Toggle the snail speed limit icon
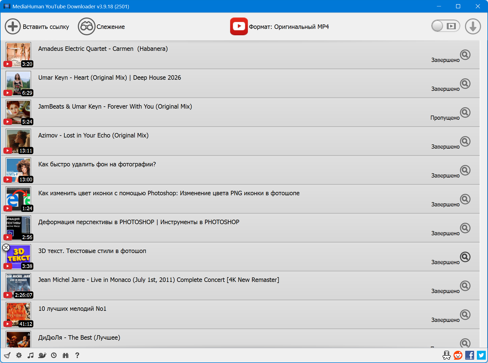The width and height of the screenshot is (488, 363). point(42,355)
